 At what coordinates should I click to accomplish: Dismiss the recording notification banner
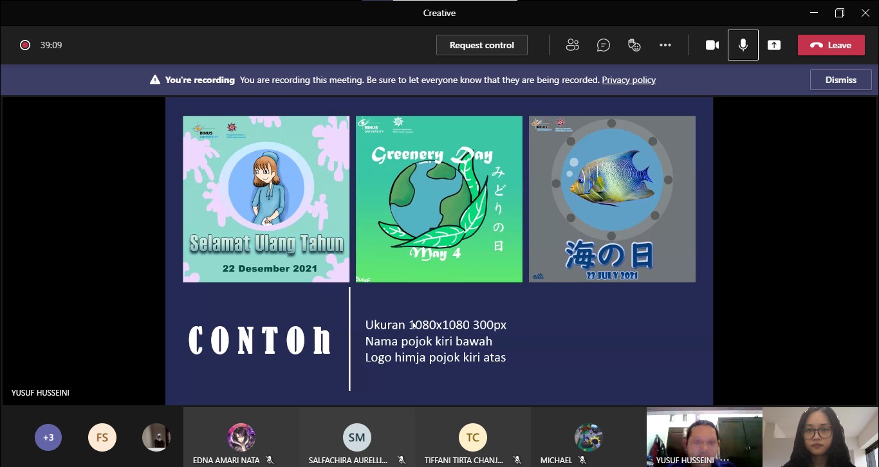(840, 80)
